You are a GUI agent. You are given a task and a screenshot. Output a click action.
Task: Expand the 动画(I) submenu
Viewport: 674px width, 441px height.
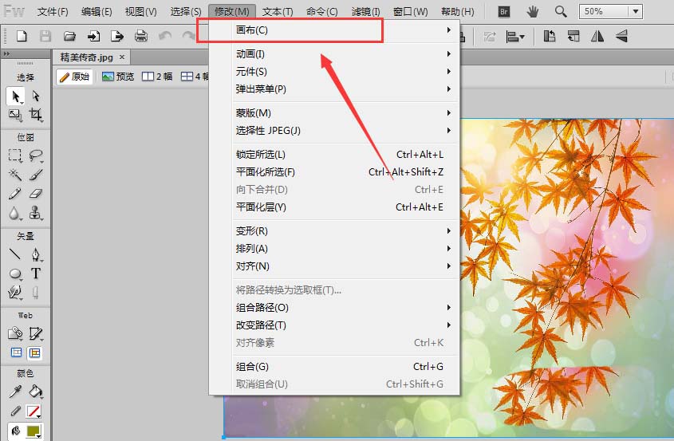tap(334, 54)
